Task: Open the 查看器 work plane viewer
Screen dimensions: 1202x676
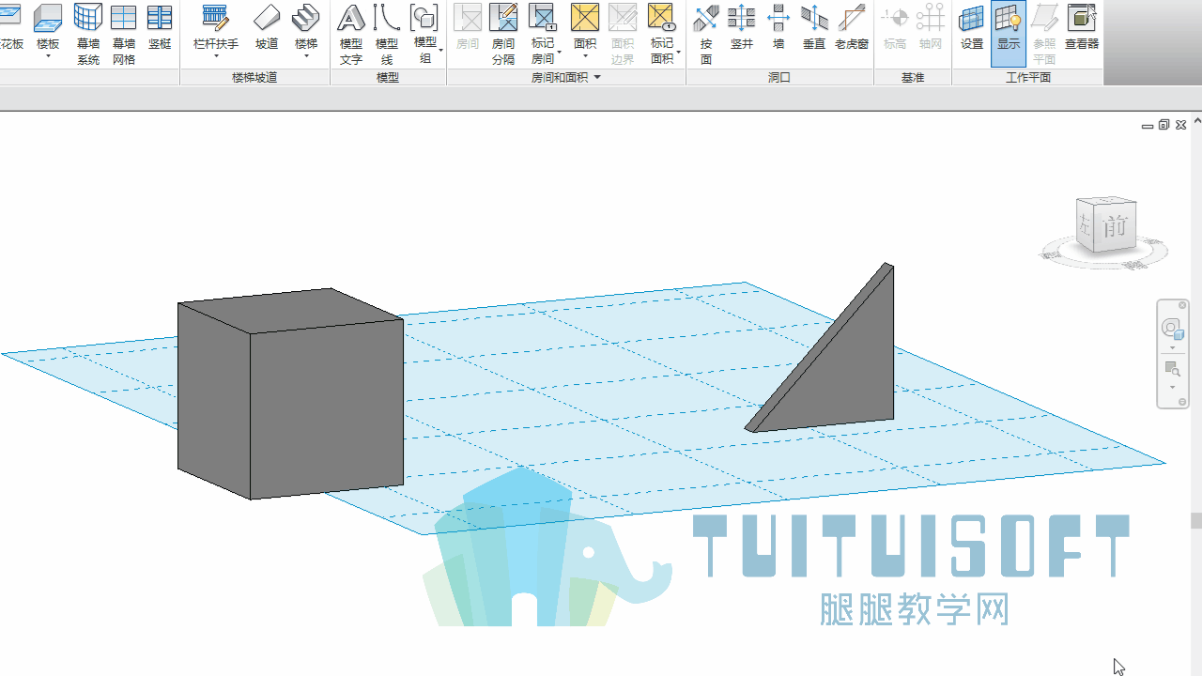Action: click(1082, 26)
